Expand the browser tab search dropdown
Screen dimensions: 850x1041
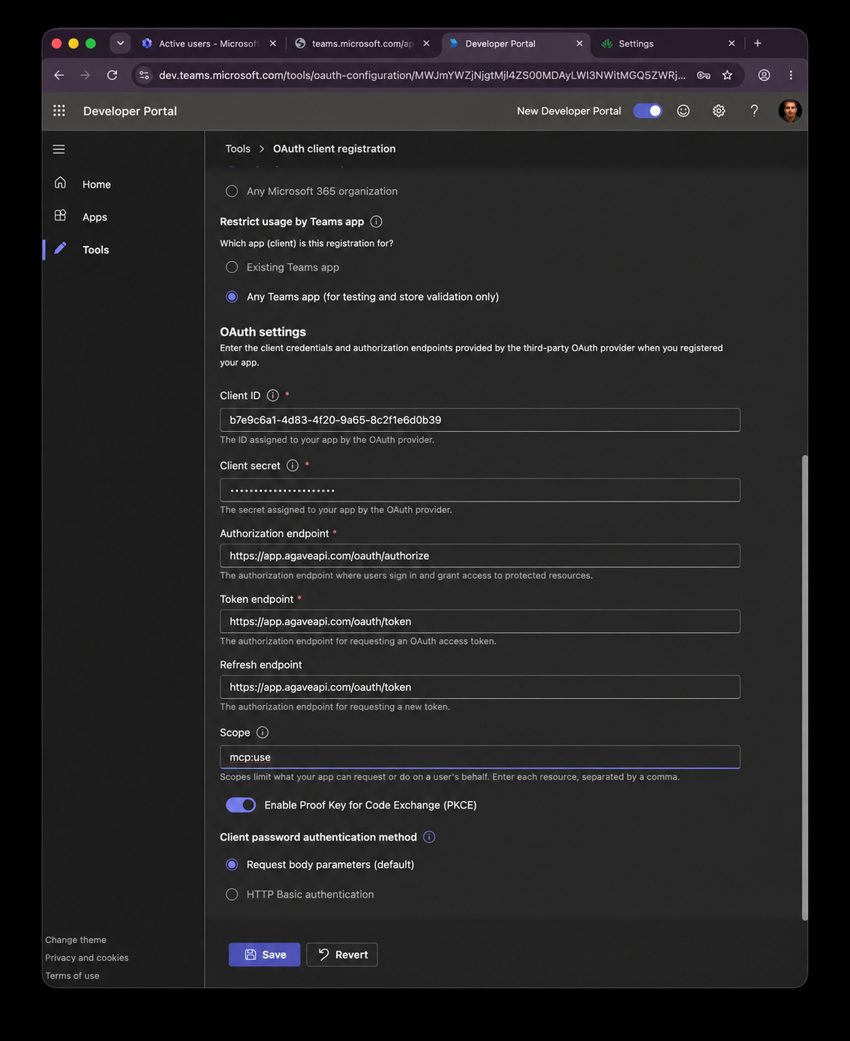[120, 43]
